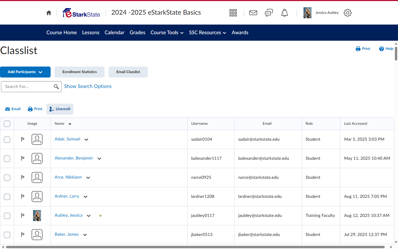This screenshot has height=249, width=398.
Task: Click Show Search Options link
Action: (88, 86)
